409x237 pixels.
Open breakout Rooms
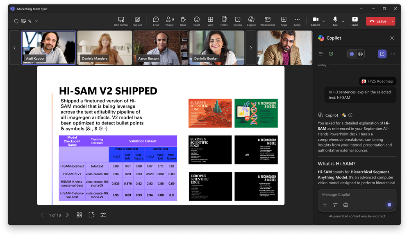[237, 21]
